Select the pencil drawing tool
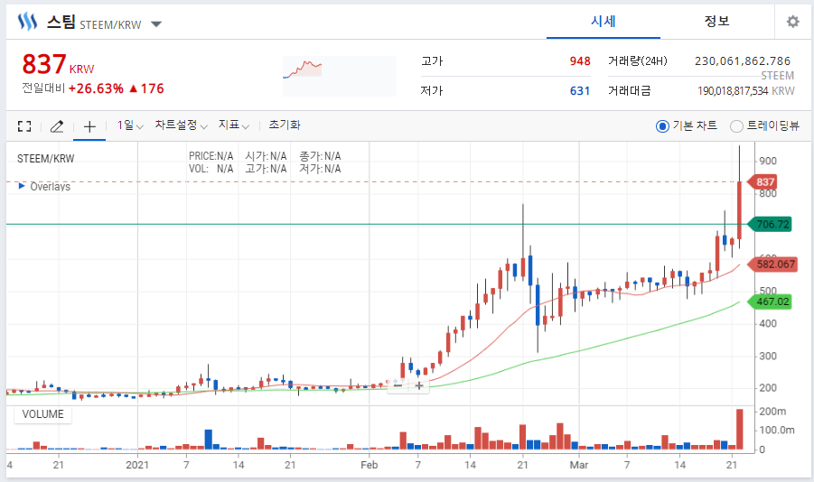814x482 pixels. (57, 126)
